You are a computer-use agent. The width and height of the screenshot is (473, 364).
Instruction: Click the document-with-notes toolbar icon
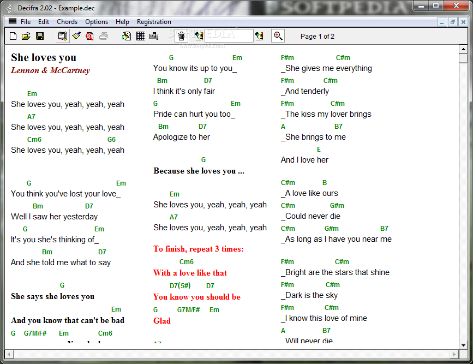(x=127, y=36)
